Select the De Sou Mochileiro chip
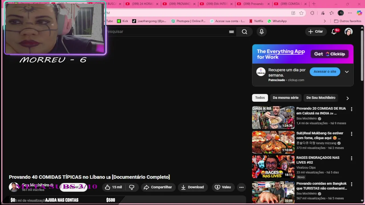 click(321, 98)
